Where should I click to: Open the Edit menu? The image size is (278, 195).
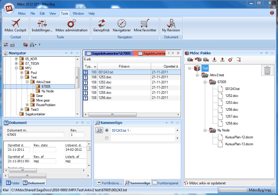click(42, 14)
